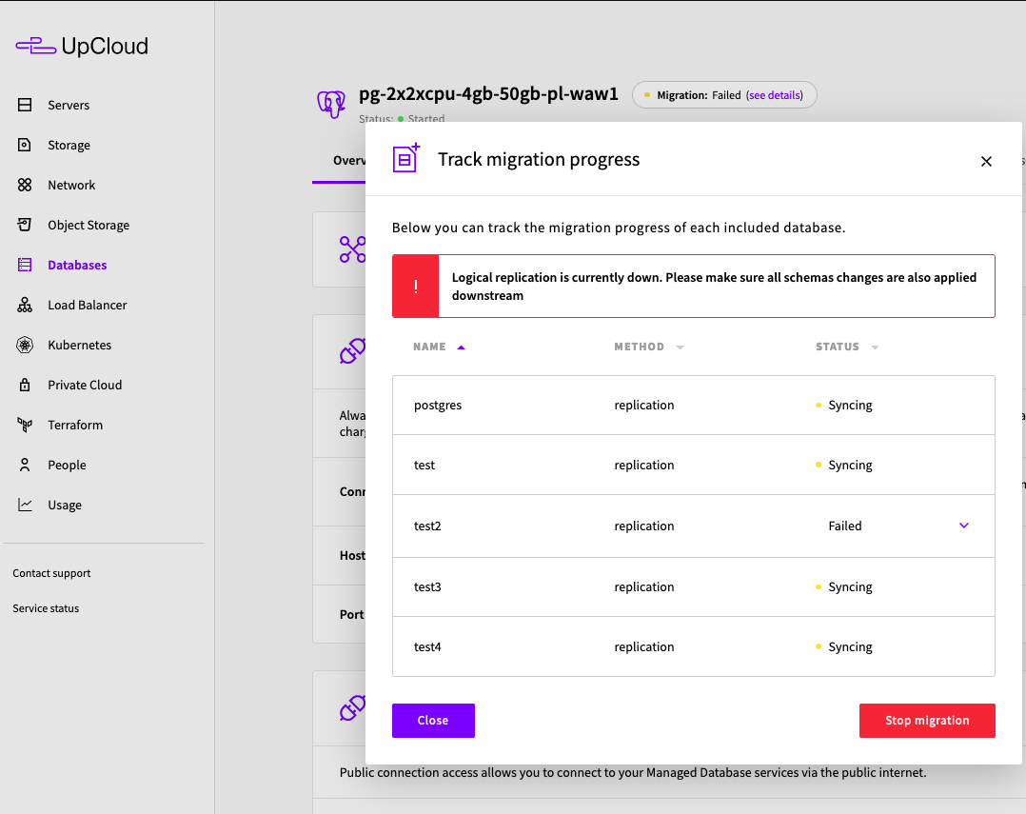Screen dimensions: 1026x814
Task: Sort table by STATUS column arrow
Action: pyautogui.click(x=875, y=347)
